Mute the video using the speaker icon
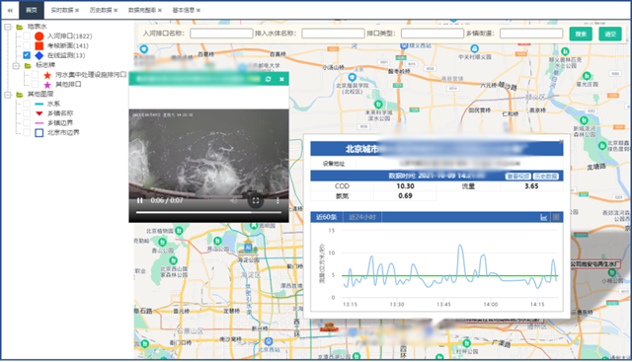Viewport: 632px width, 362px height. click(234, 200)
